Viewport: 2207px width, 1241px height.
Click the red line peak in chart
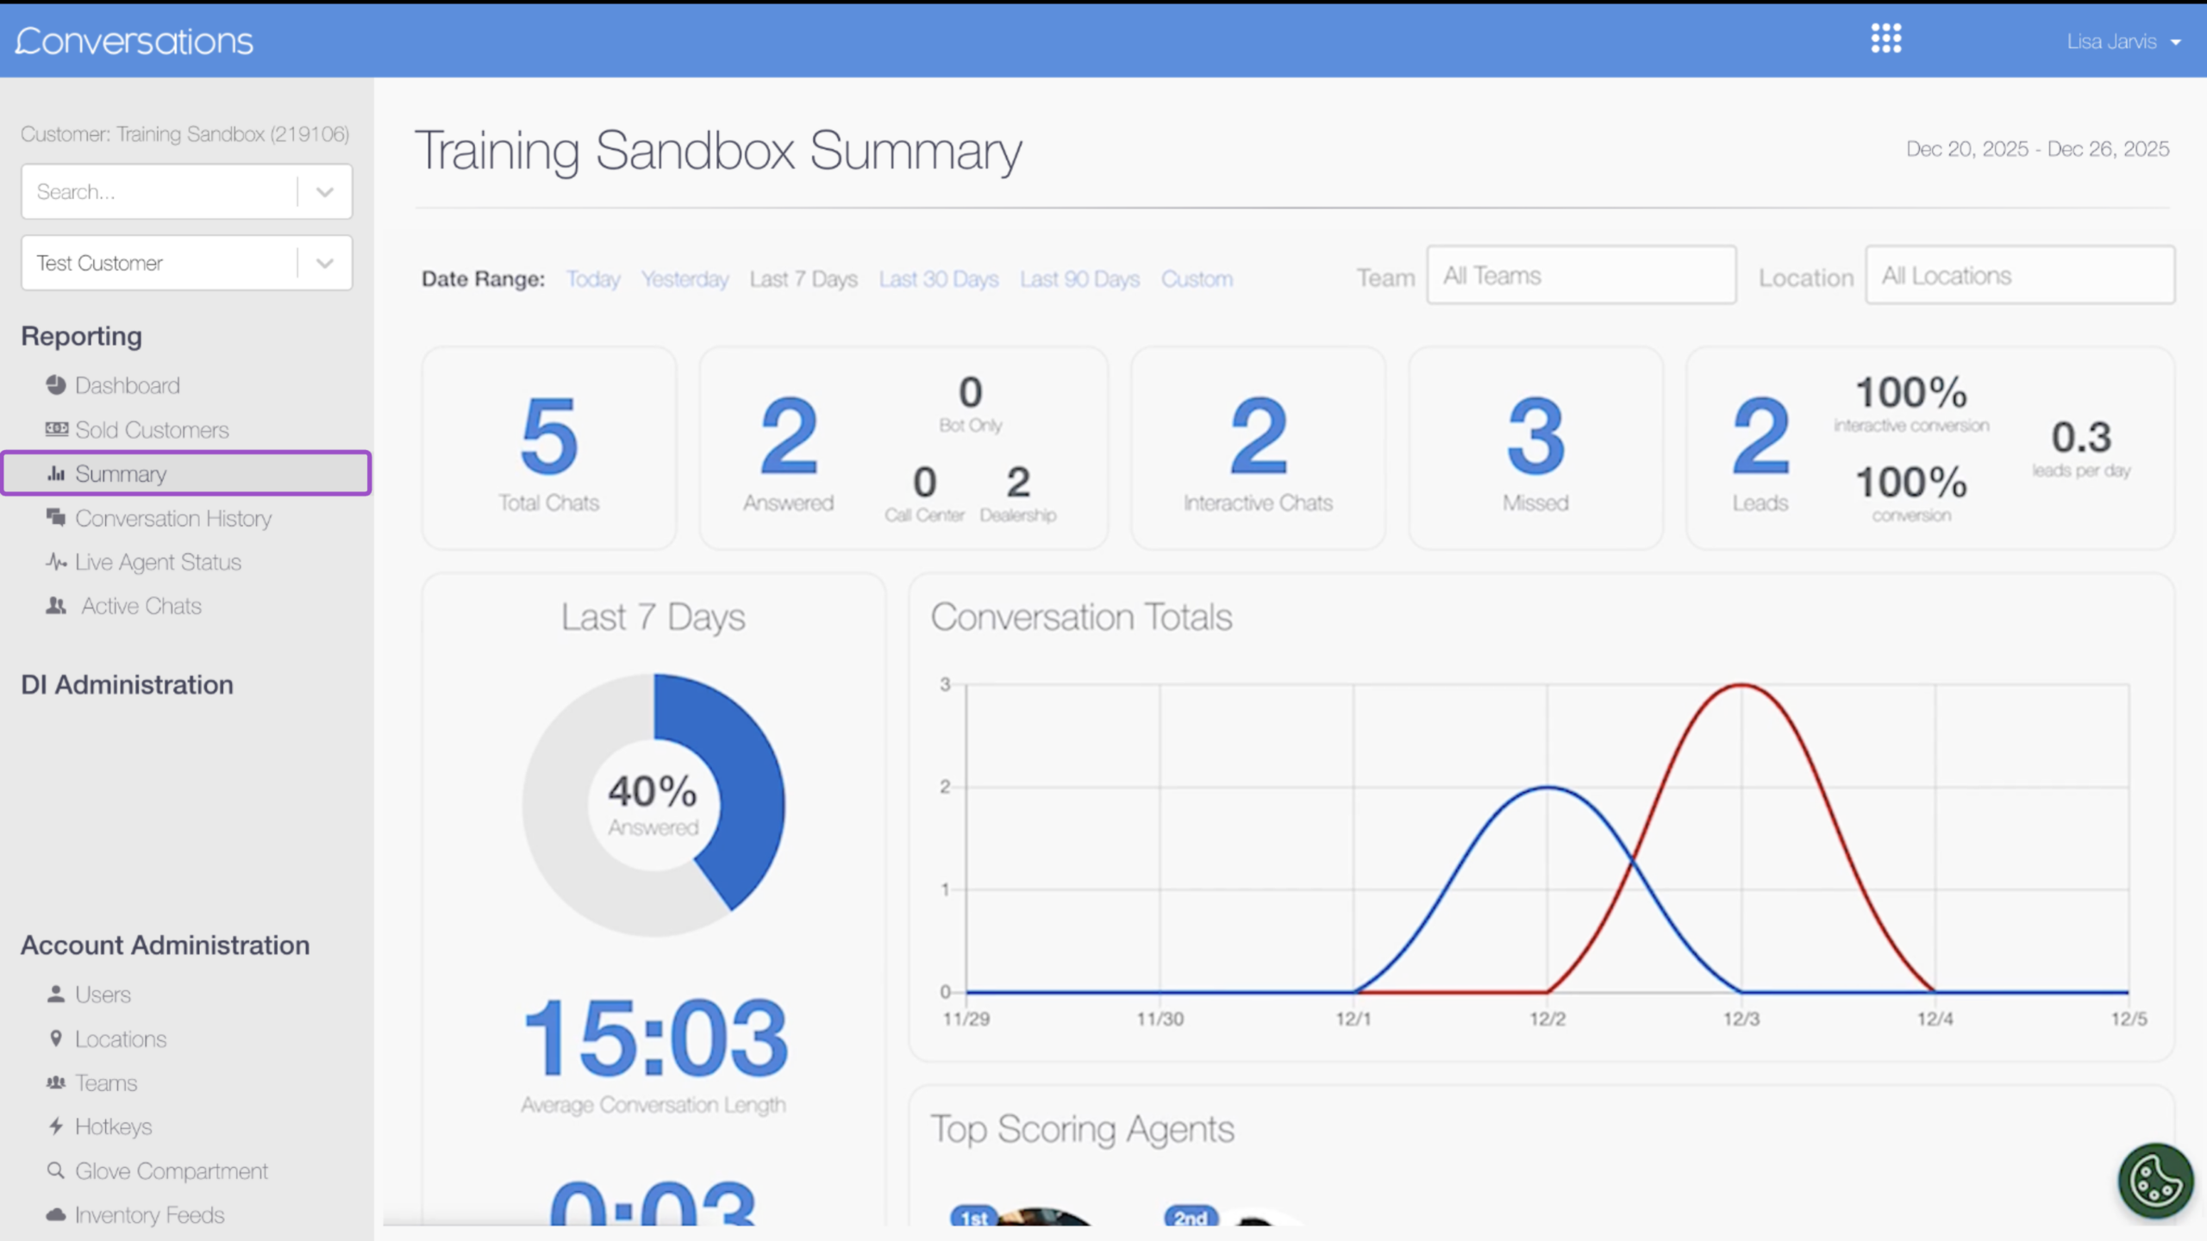point(1741,686)
